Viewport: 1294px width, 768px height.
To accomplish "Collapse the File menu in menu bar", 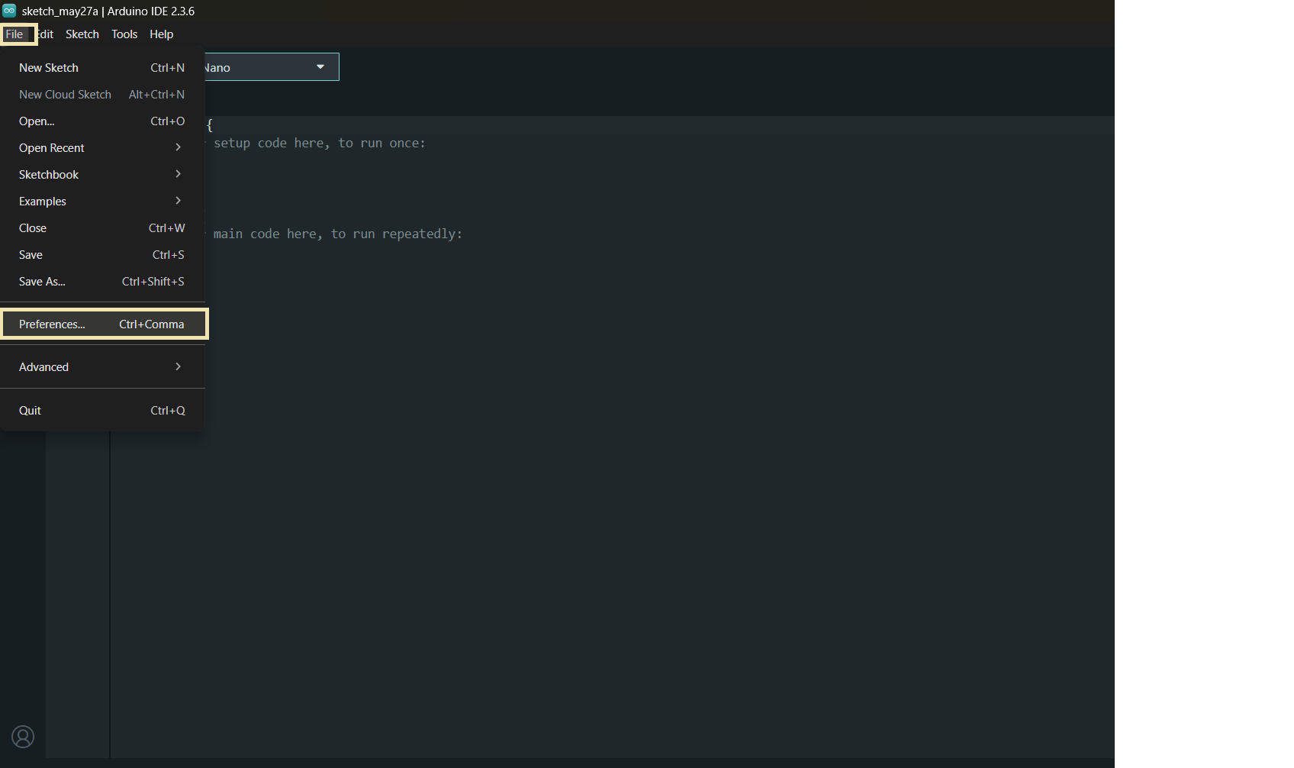I will [x=14, y=34].
